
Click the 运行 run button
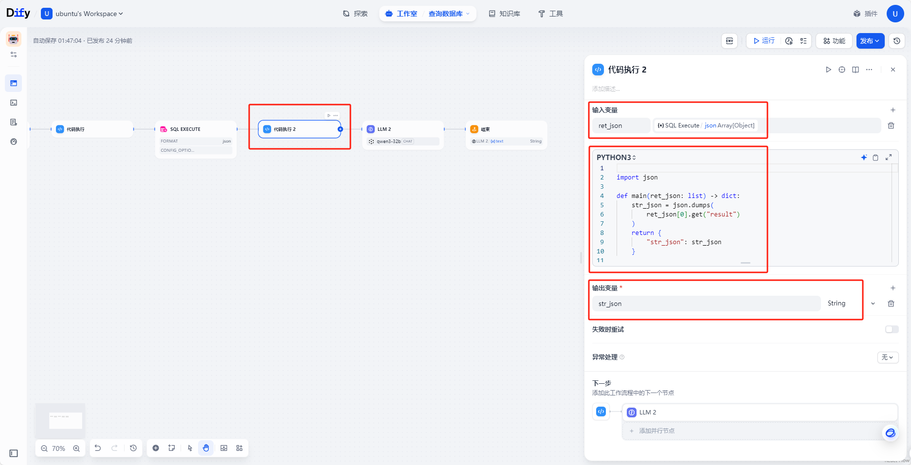tap(764, 41)
